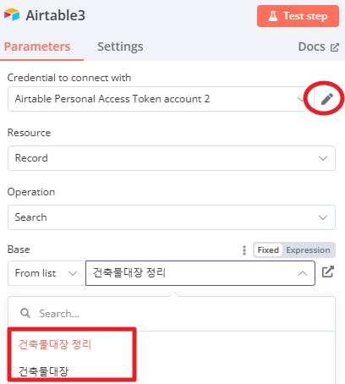
Task: Open the Operation Search dropdown
Action: 172,217
